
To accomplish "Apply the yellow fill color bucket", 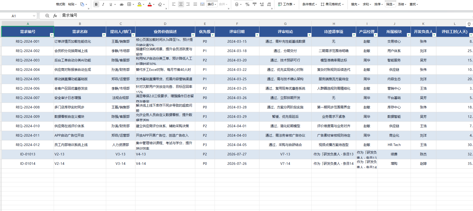I will (139, 4).
